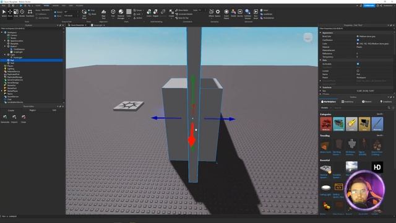
Task: Click the Color property swatch
Action: (358, 43)
